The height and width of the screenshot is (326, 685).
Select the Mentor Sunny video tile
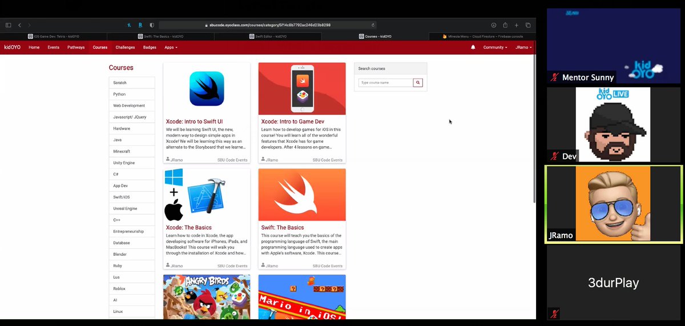point(614,46)
